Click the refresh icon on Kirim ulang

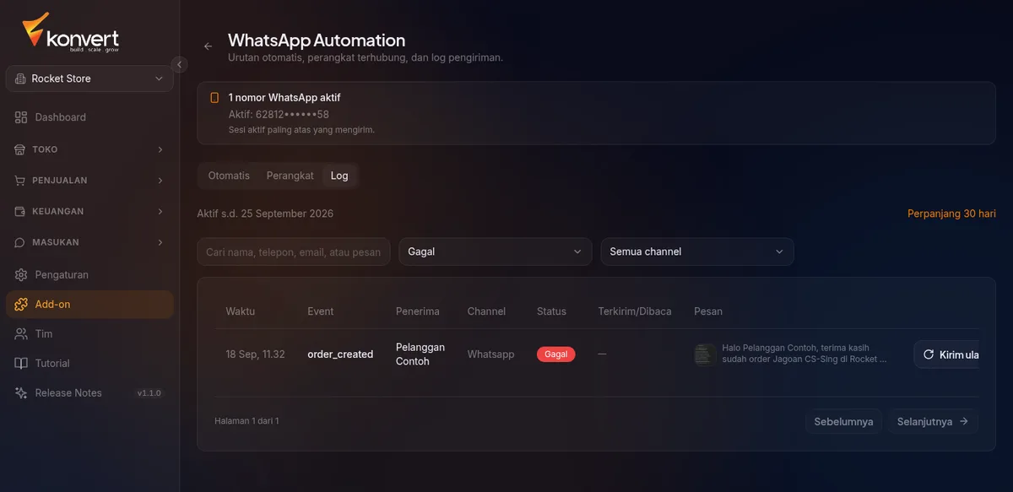click(929, 354)
